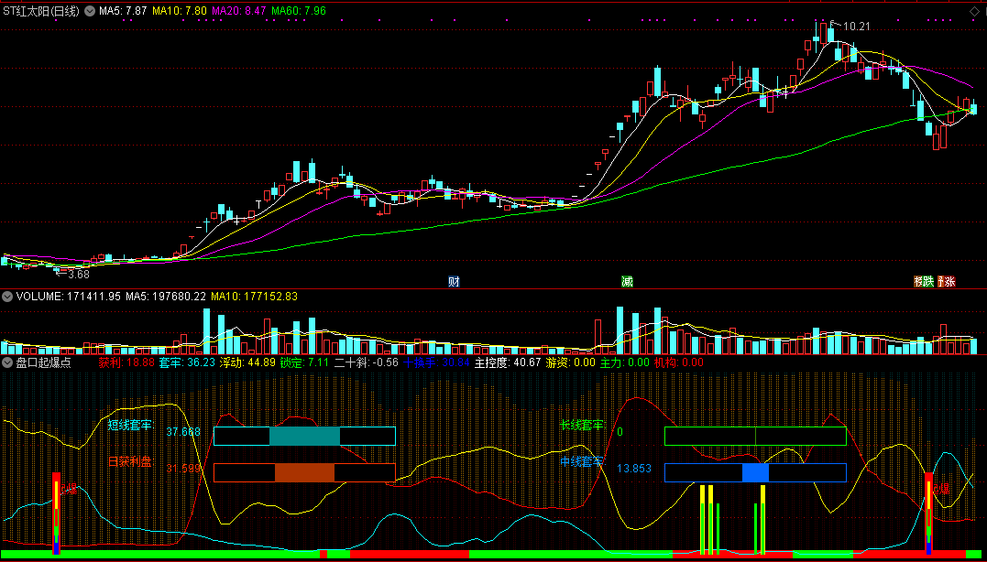Click the 二十斜: -0.56 readout

pyautogui.click(x=367, y=362)
